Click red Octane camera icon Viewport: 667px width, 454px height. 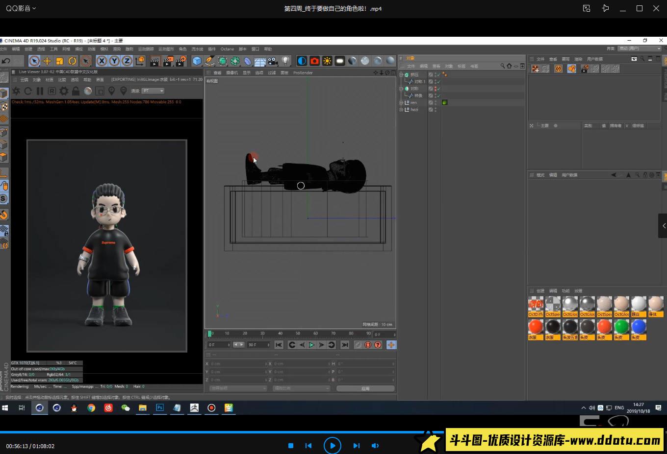pos(315,61)
